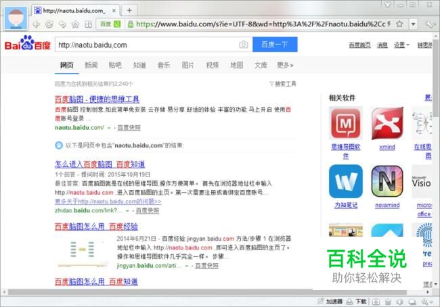The image size is (440, 307).
Task: Open result 怎么进入百度脑图_百度知道
Action: tap(100, 164)
